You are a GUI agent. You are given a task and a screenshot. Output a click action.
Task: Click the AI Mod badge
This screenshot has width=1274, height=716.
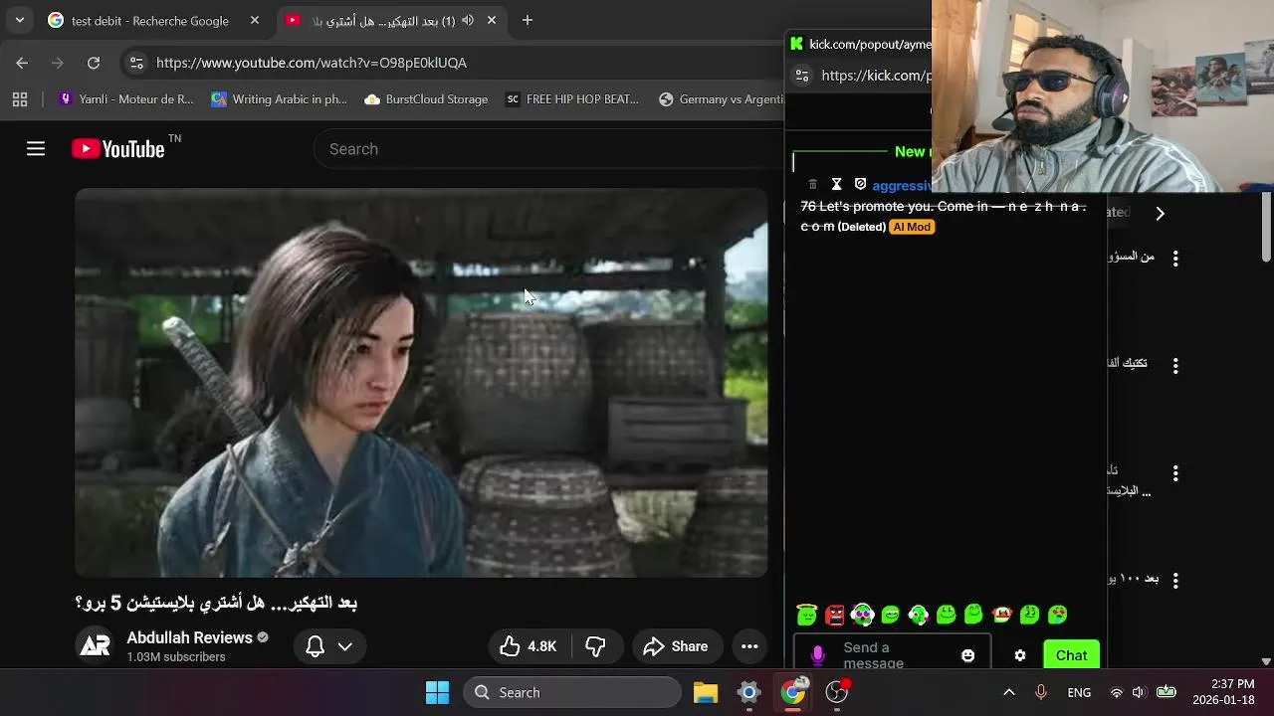[912, 227]
